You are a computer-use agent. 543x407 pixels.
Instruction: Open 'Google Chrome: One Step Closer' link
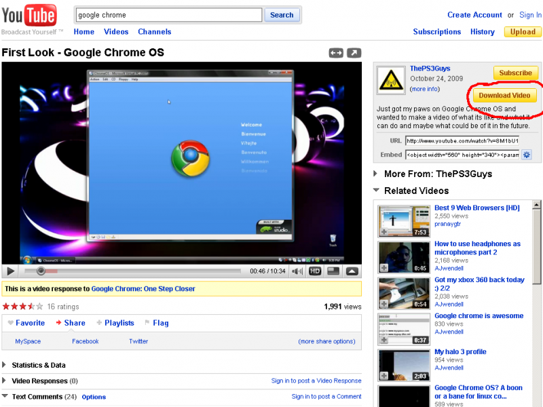143,289
